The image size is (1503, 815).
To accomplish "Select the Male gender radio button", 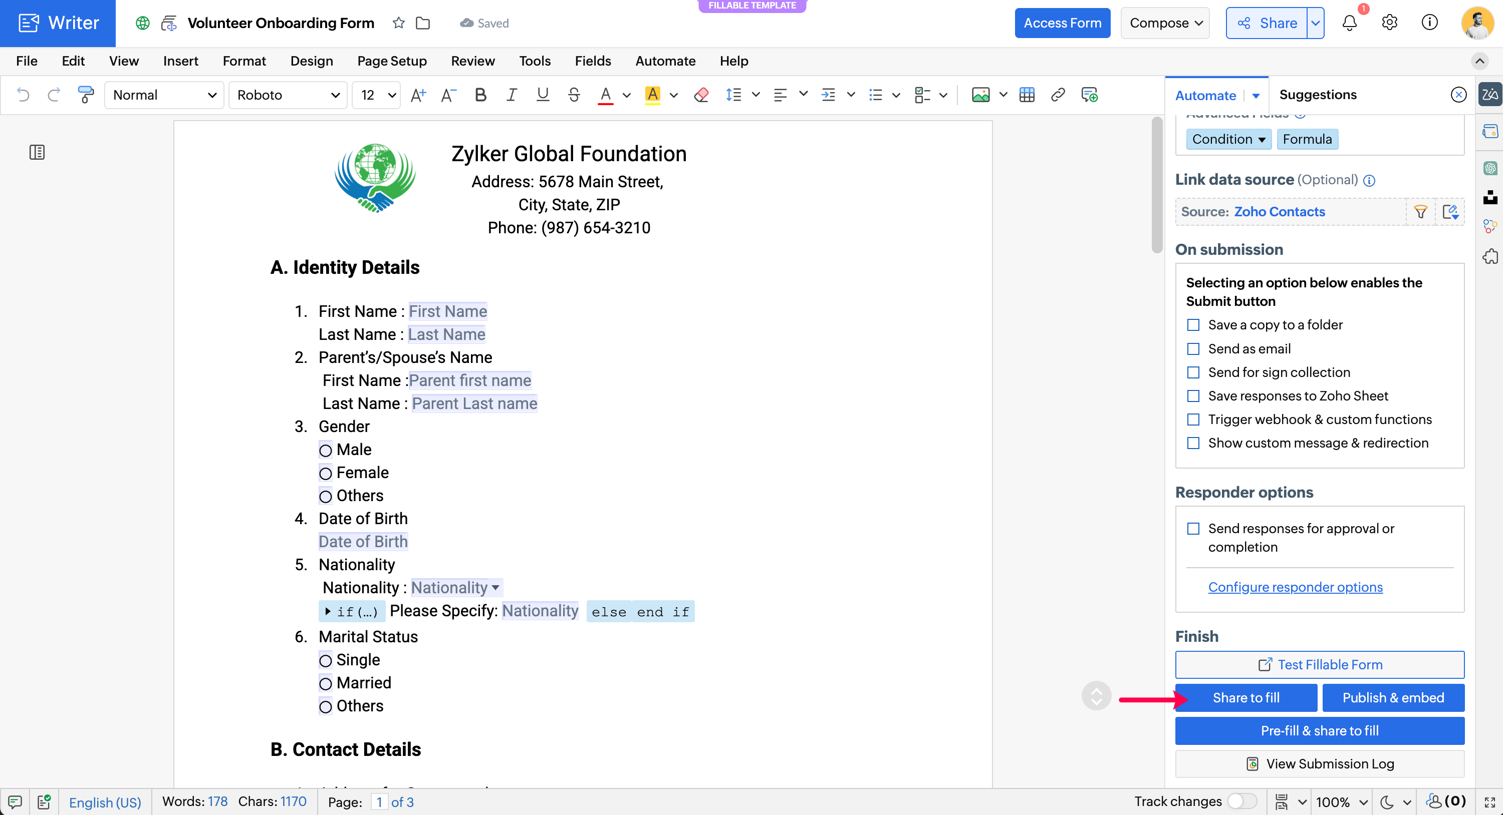I will coord(326,450).
